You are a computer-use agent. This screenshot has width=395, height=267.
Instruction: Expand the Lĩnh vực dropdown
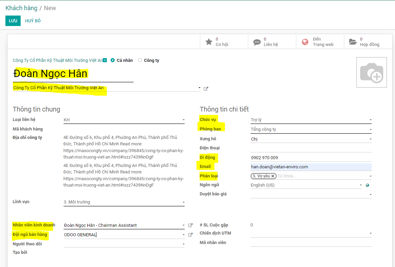pyautogui.click(x=183, y=202)
